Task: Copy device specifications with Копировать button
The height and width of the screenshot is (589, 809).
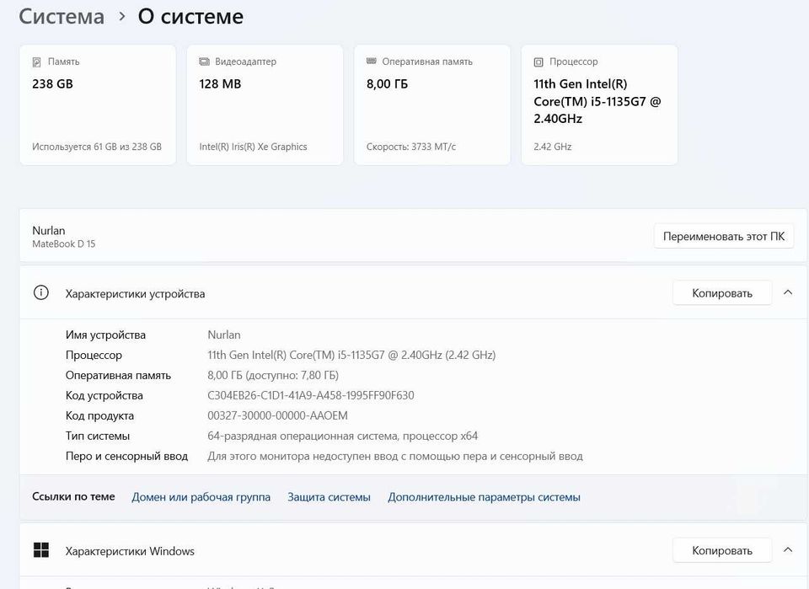Action: click(x=721, y=293)
